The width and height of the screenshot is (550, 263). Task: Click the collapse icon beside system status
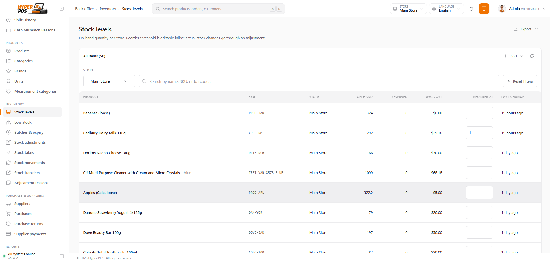tap(62, 256)
